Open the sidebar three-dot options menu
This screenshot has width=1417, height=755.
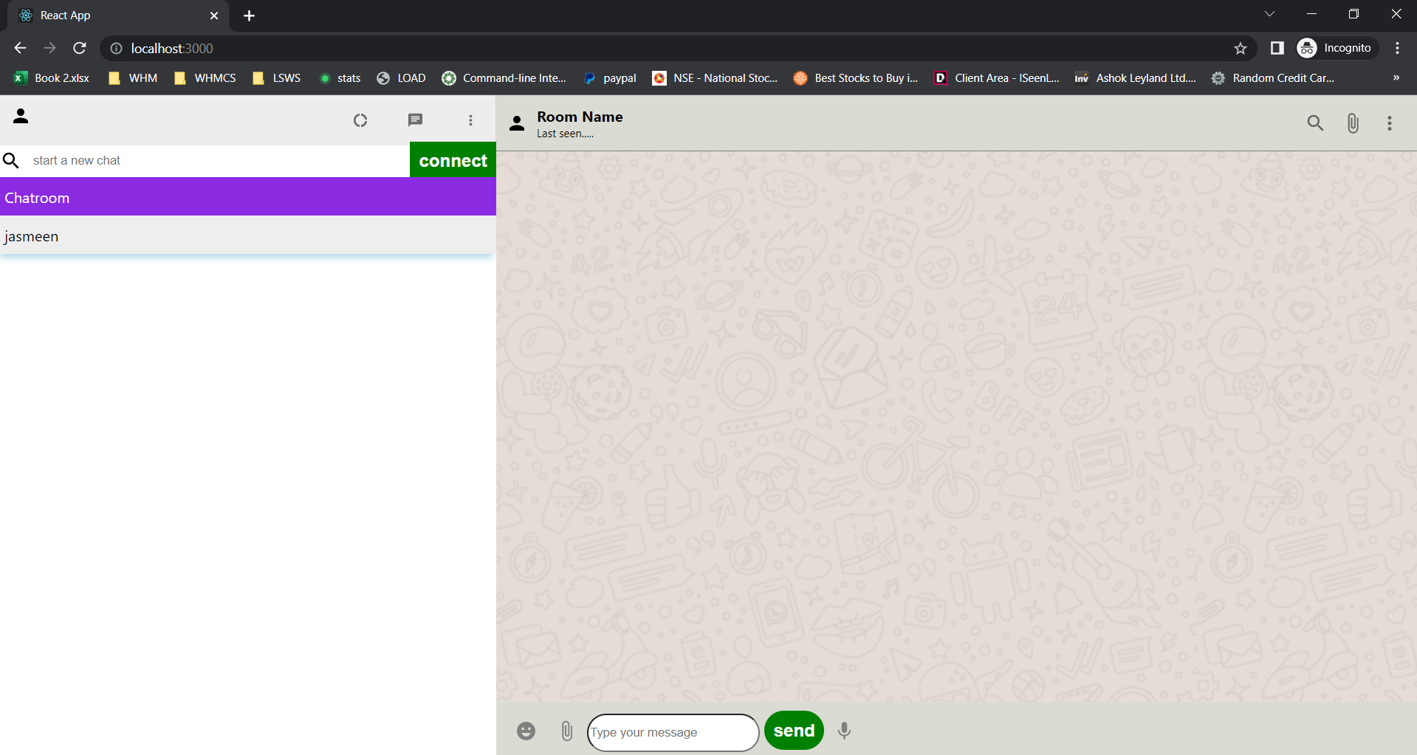click(470, 120)
